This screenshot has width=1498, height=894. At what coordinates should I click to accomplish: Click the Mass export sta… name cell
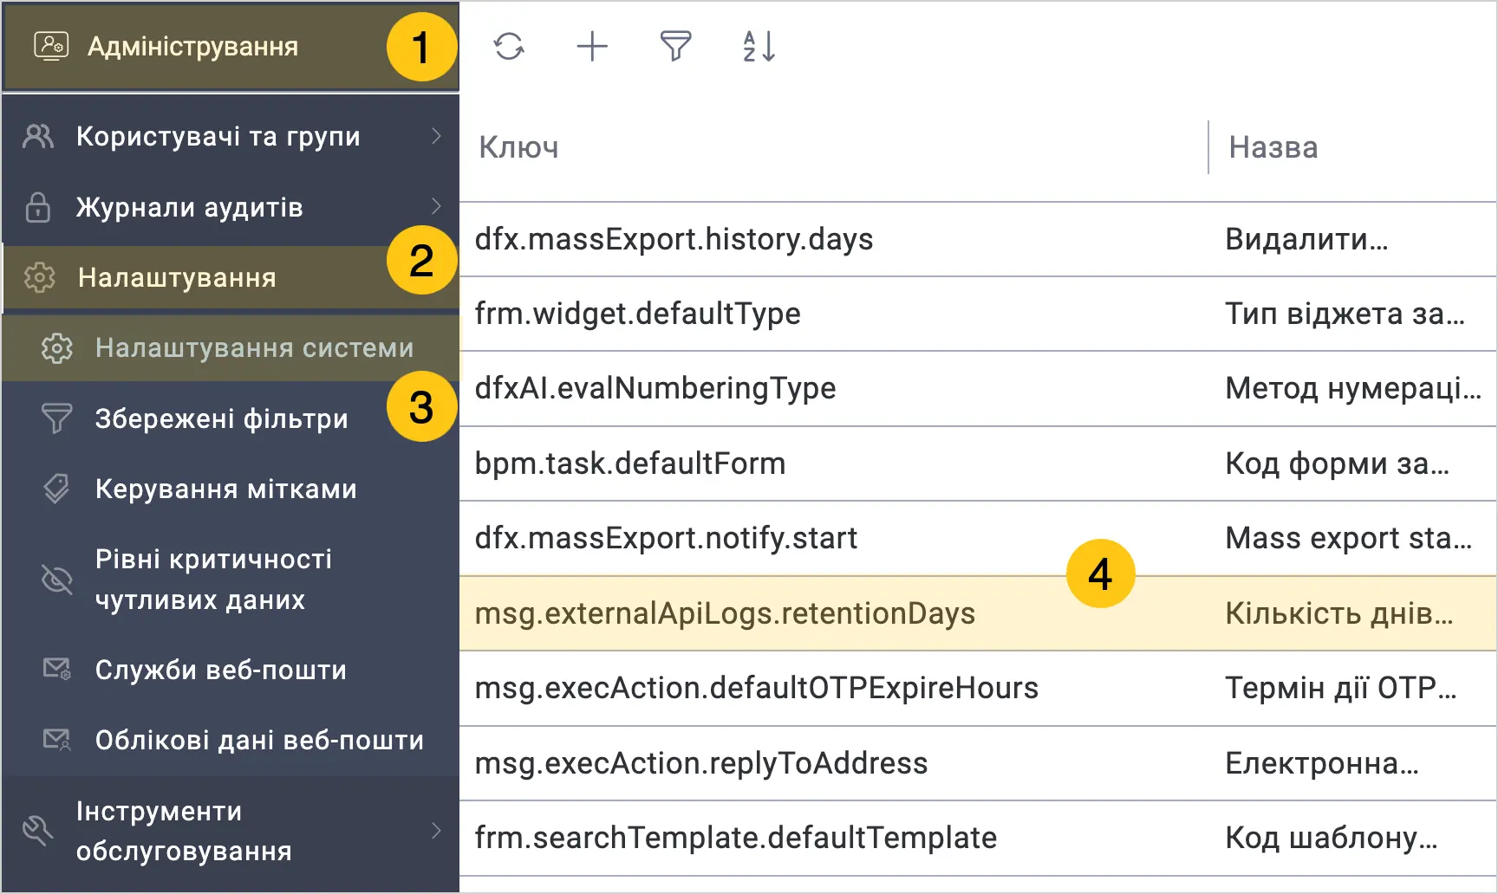tap(1349, 538)
